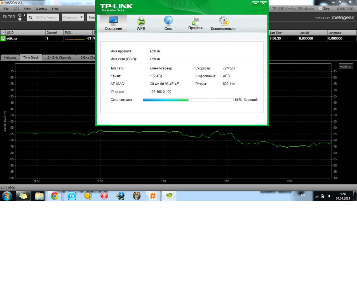Switch to the 2.4 GHz Channels tab
357x287 pixels.
(x=59, y=57)
